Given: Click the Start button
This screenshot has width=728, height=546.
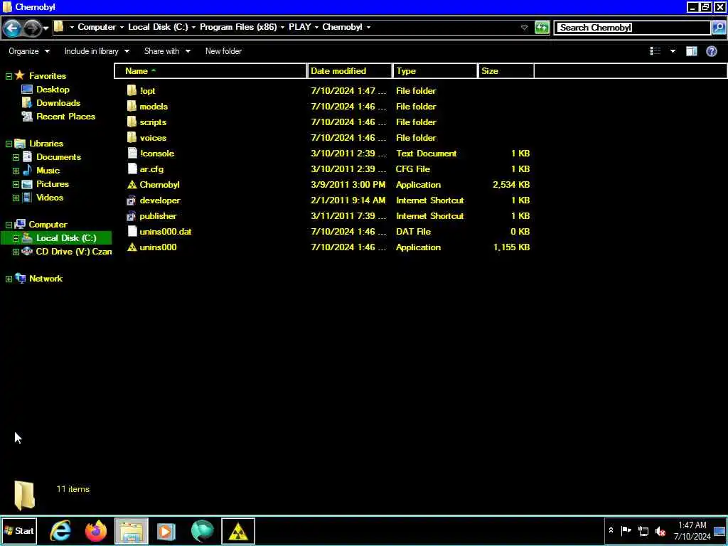Looking at the screenshot, I should pos(18,530).
